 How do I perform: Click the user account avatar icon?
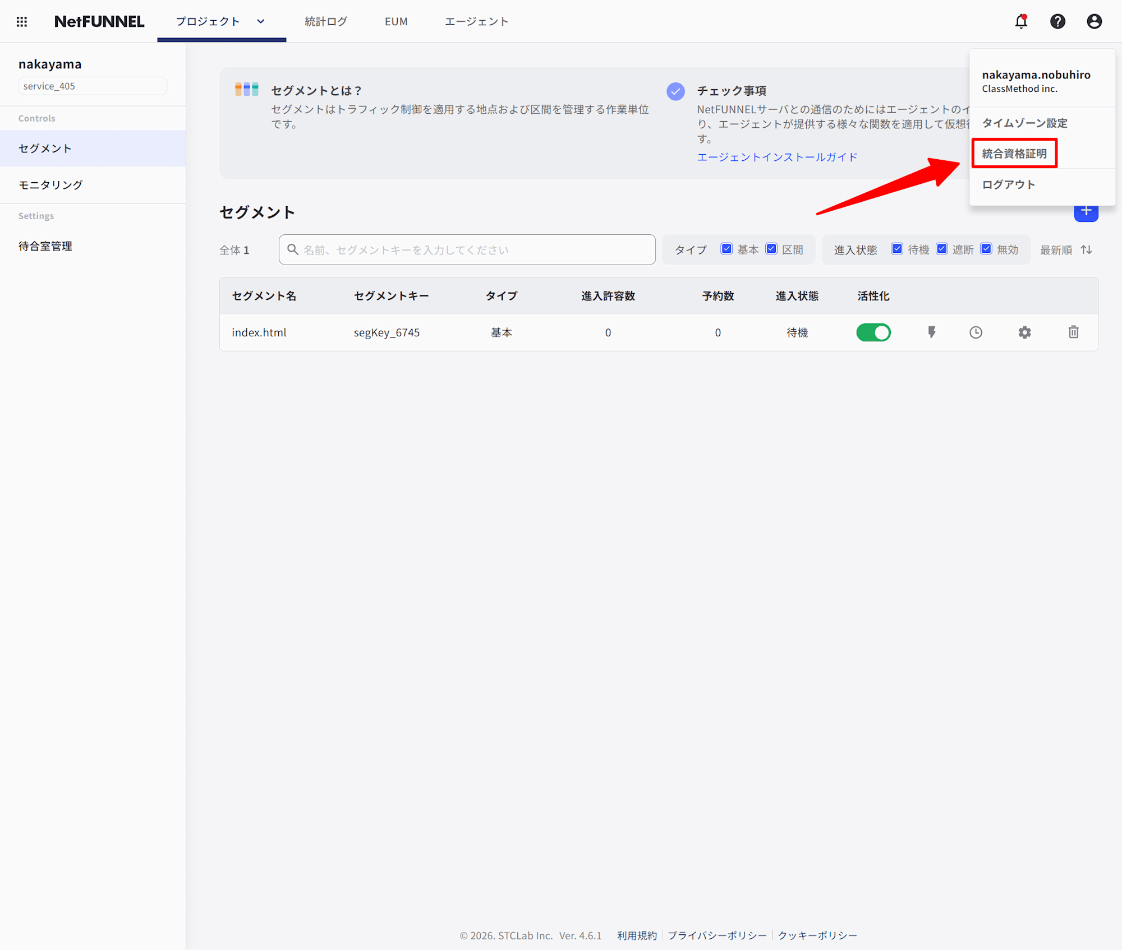(x=1094, y=21)
